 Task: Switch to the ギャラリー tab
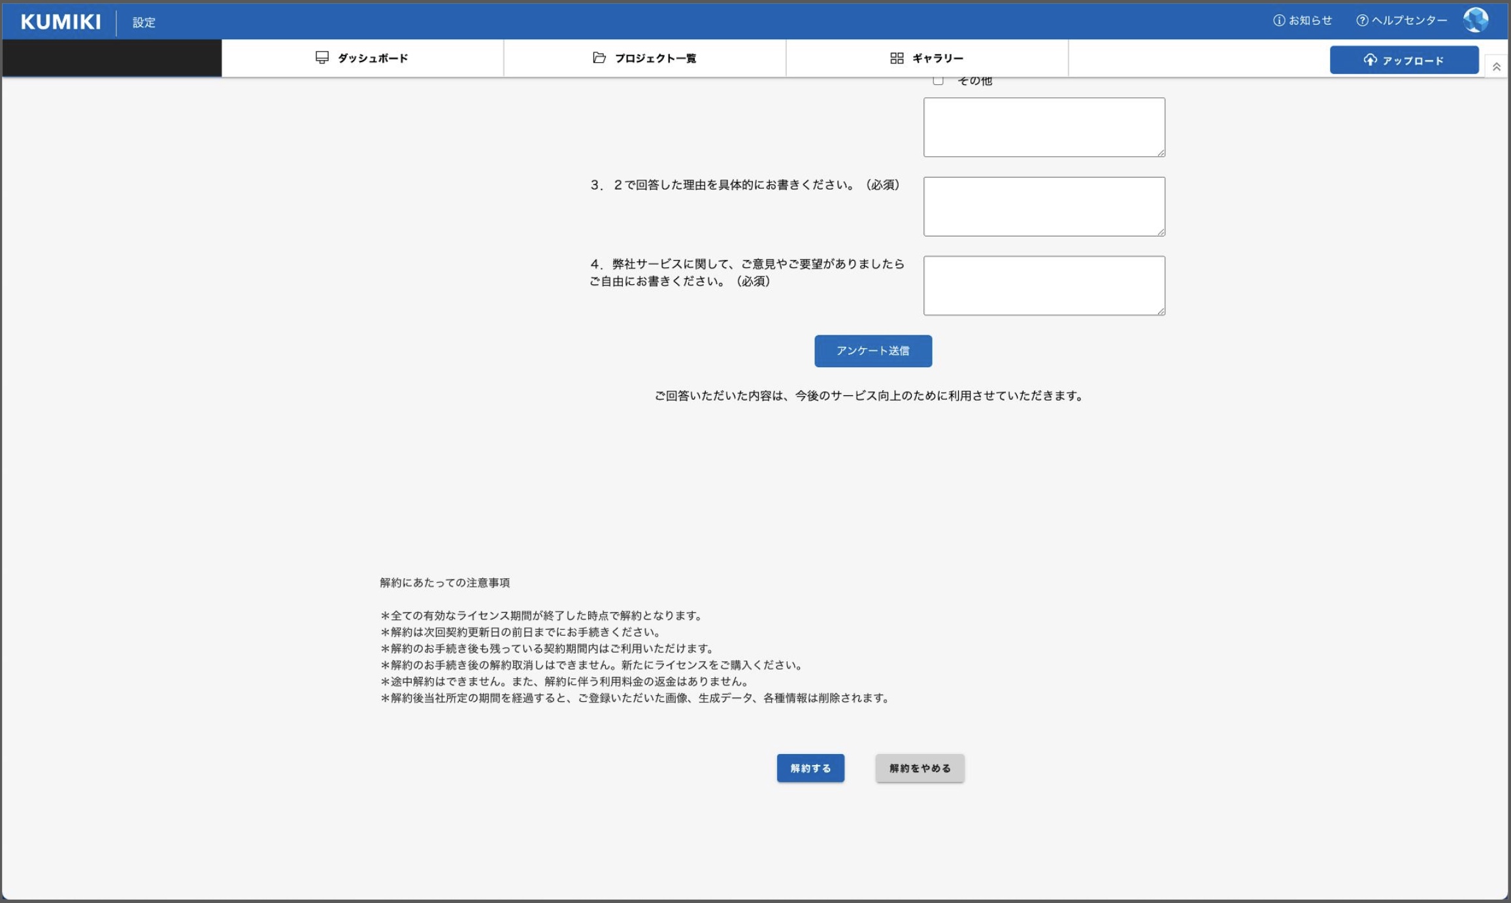click(937, 58)
